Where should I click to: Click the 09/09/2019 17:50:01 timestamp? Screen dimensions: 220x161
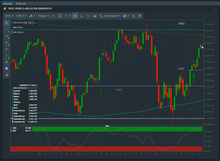(x=28, y=85)
